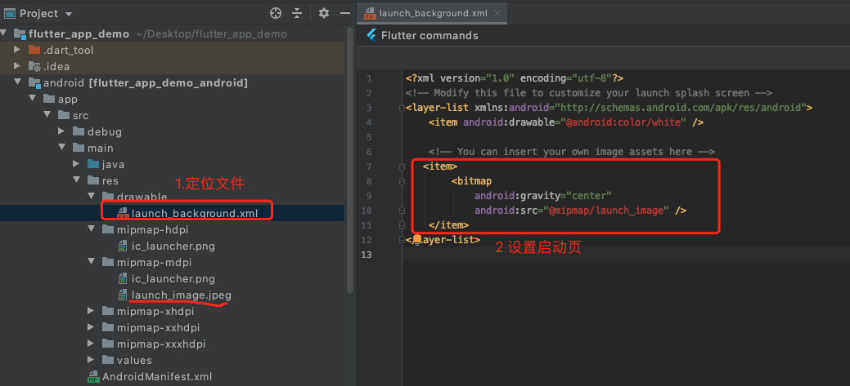850x386 pixels.
Task: Click the launch_background.xml file icon in tree
Action: [123, 213]
